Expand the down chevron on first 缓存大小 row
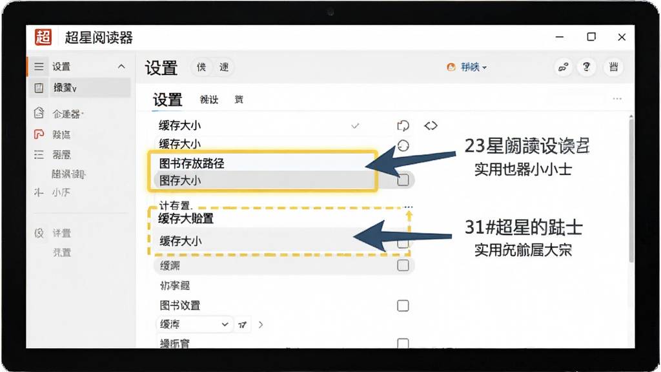This screenshot has width=661, height=372. point(355,126)
